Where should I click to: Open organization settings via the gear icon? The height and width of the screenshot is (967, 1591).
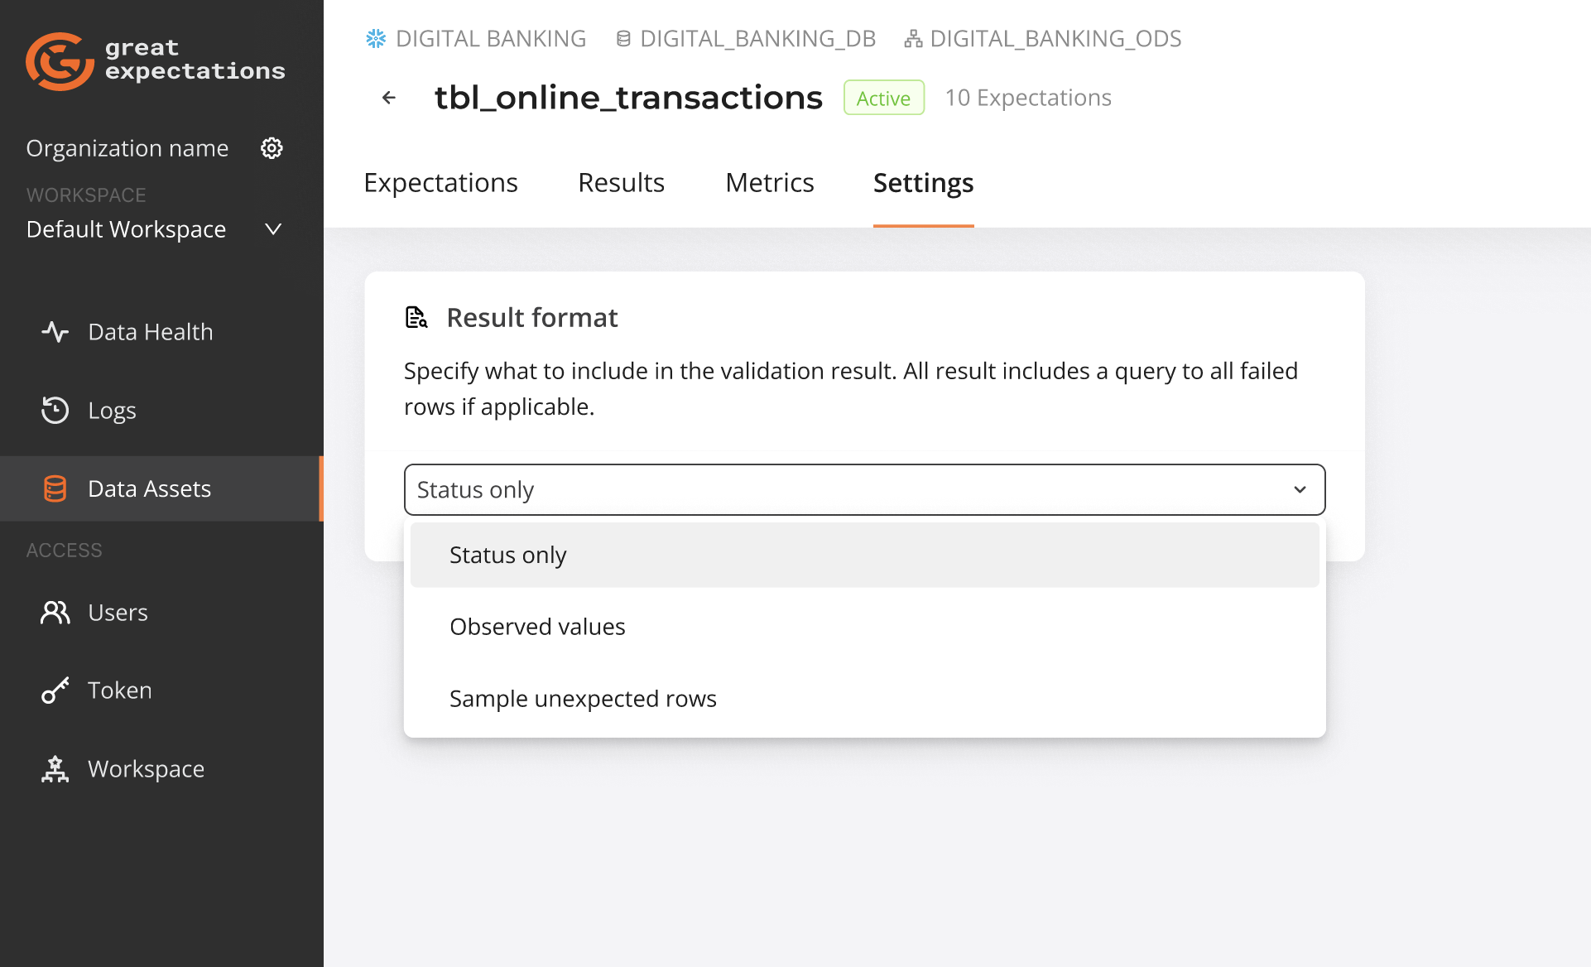point(272,147)
